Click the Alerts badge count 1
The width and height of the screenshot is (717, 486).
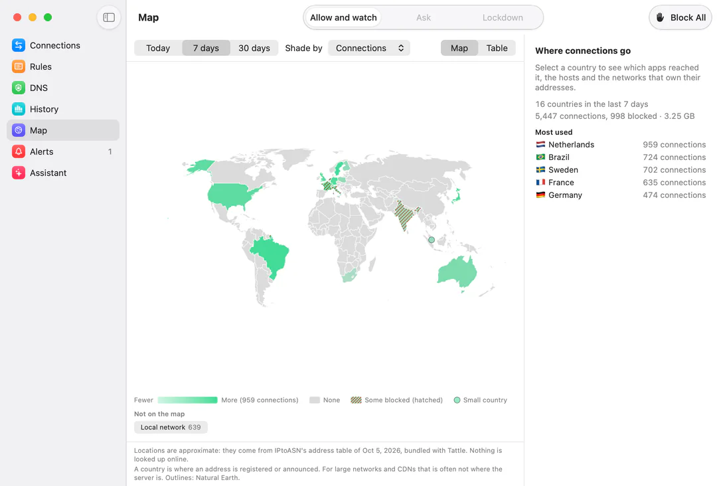[x=110, y=151]
